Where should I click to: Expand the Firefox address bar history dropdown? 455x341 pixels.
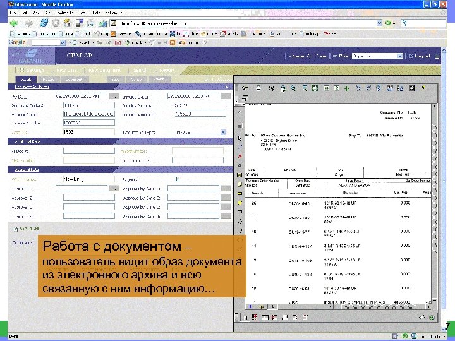click(379, 23)
